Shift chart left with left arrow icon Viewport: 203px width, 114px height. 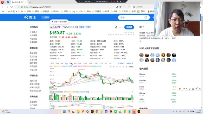click(120, 67)
